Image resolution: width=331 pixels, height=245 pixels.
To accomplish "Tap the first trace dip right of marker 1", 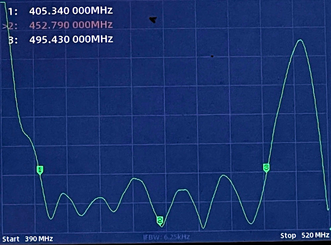I will pyautogui.click(x=51, y=219).
